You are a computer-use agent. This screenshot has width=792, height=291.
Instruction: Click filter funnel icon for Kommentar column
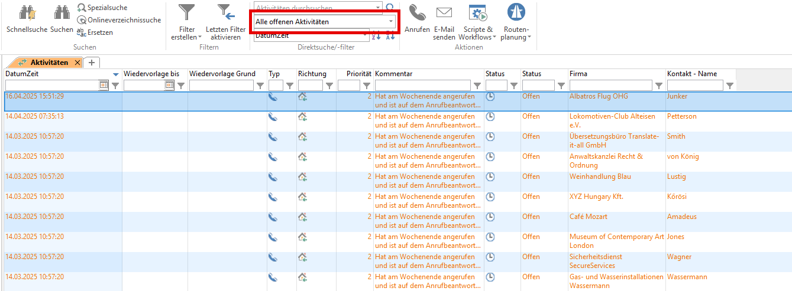[477, 86]
